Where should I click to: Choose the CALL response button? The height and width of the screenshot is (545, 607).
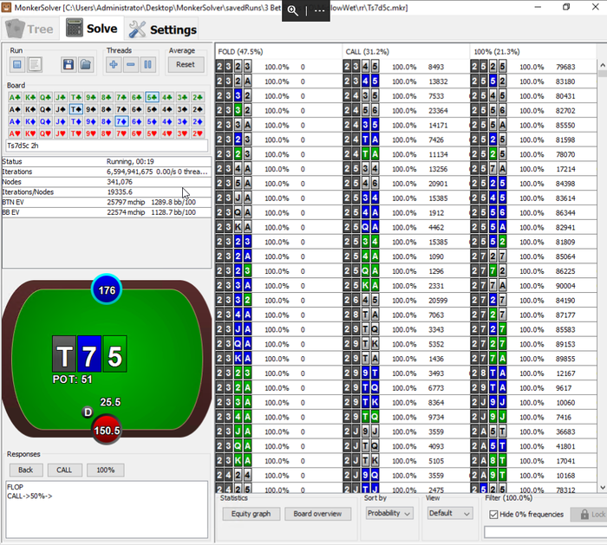[64, 470]
